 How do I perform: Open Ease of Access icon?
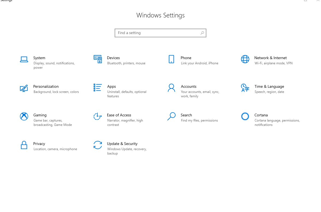tap(98, 116)
